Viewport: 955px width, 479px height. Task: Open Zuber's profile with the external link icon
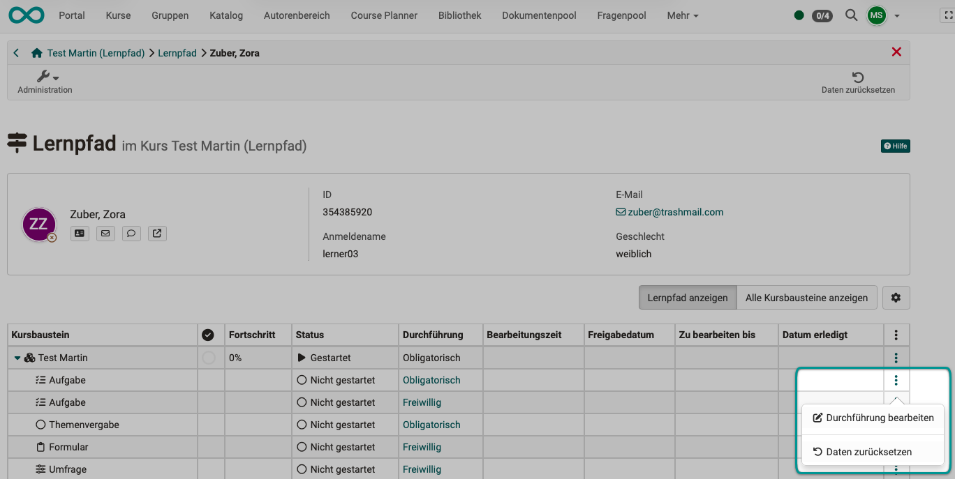157,233
